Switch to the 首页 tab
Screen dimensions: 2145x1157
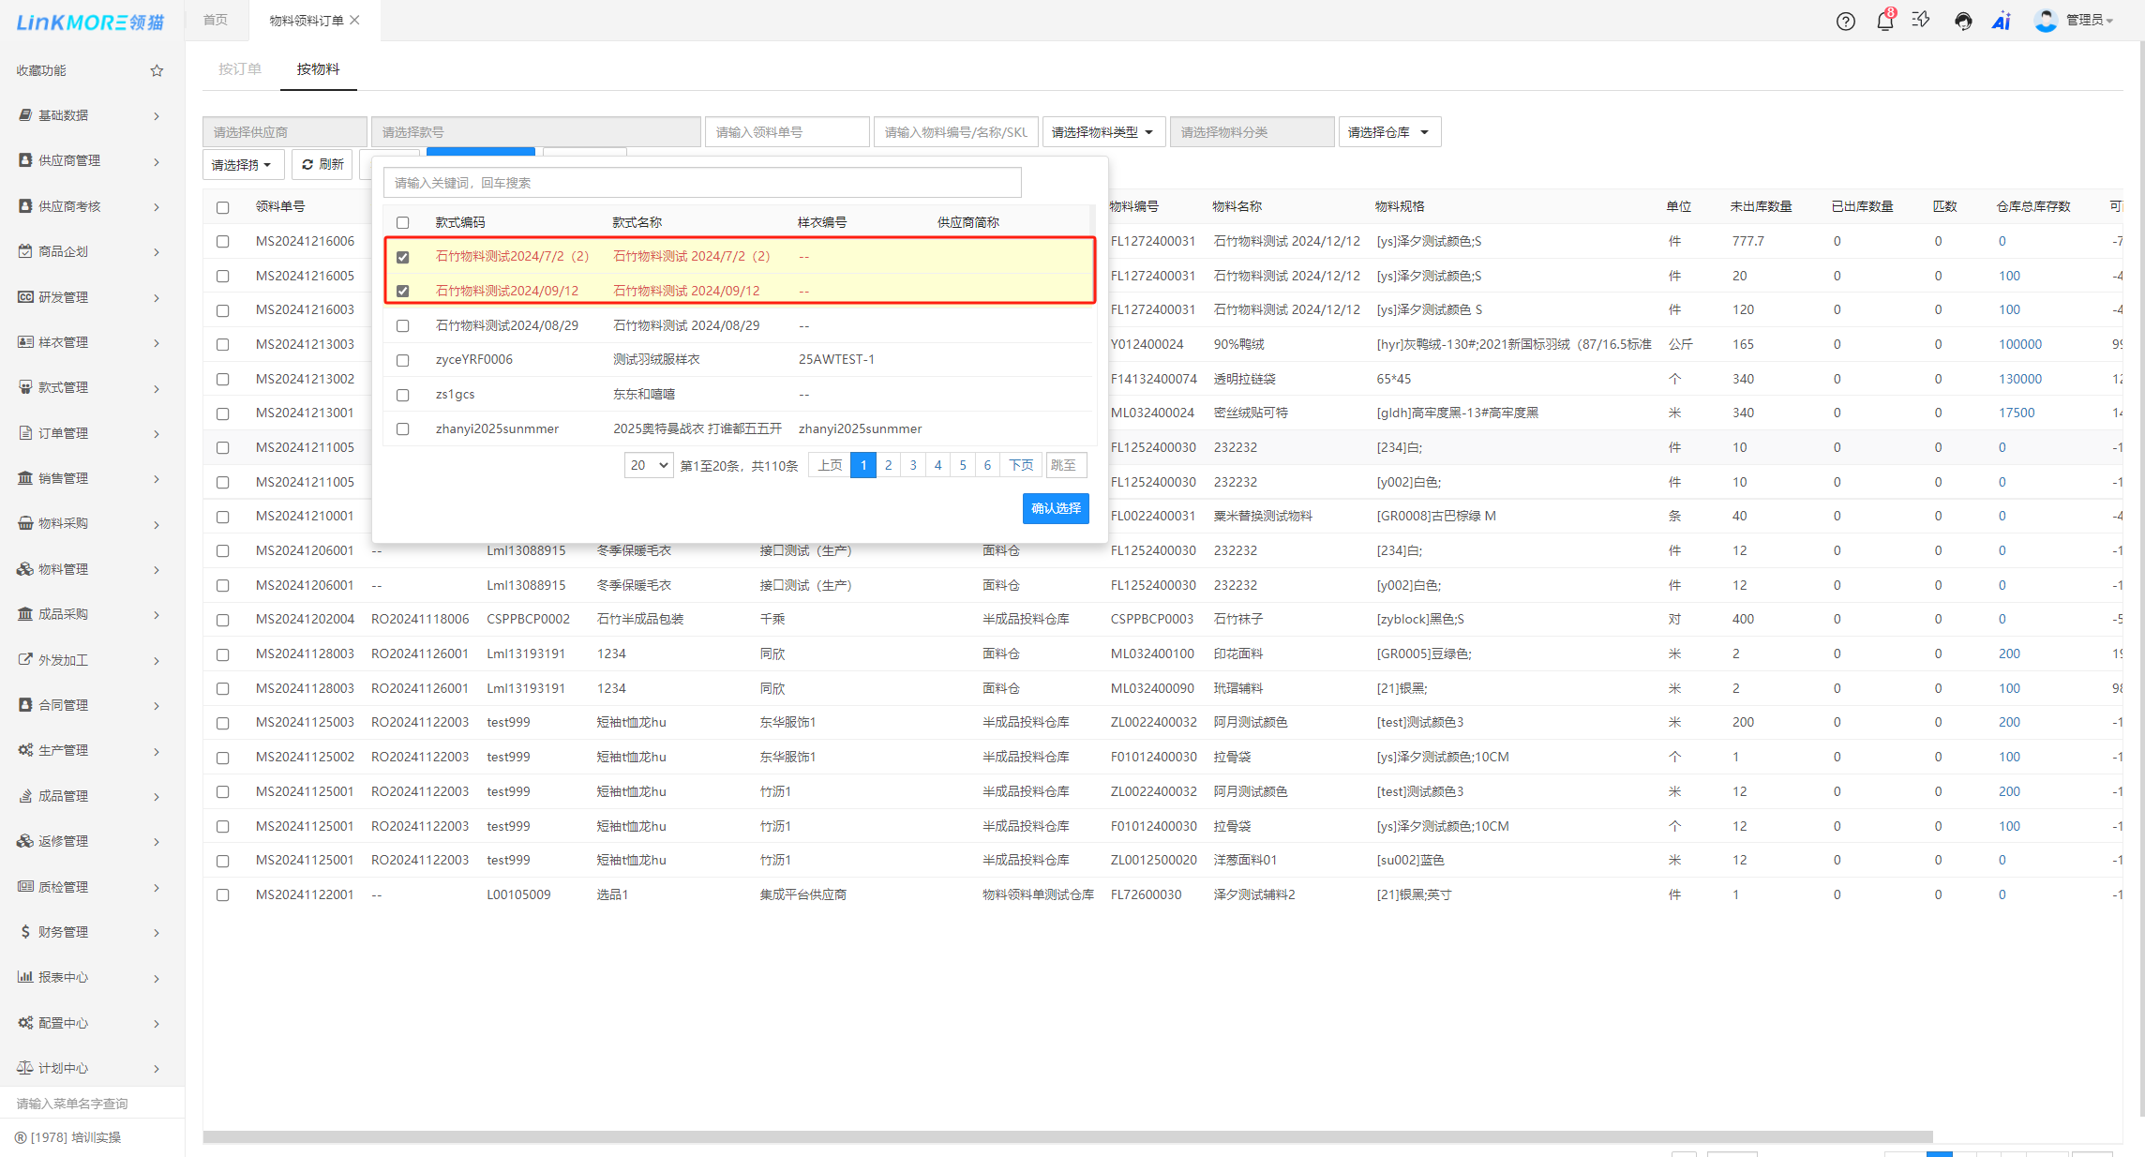coord(216,20)
